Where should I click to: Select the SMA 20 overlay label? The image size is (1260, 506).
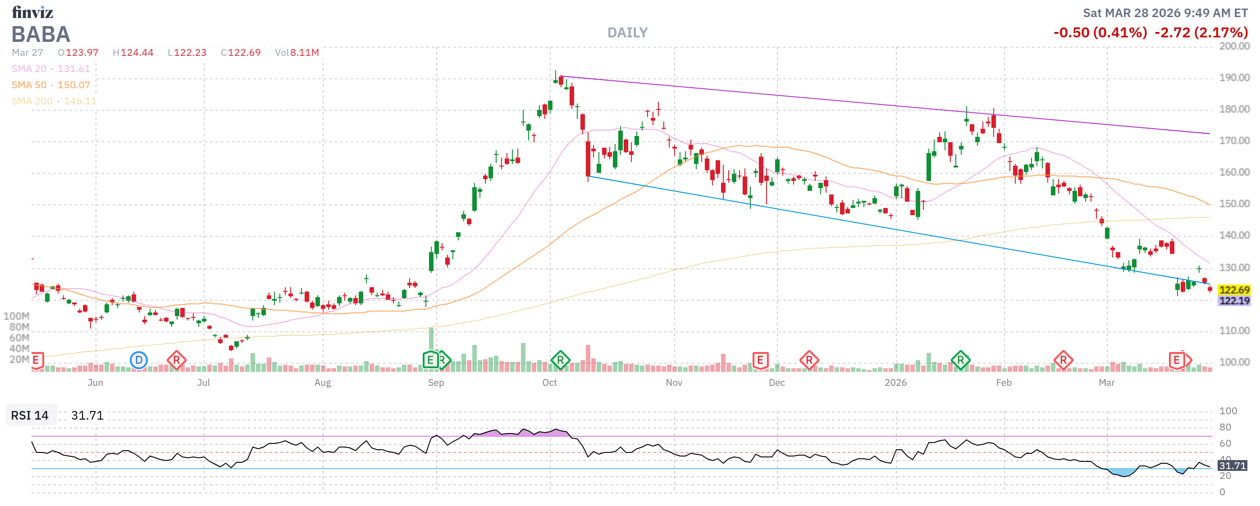(x=29, y=69)
